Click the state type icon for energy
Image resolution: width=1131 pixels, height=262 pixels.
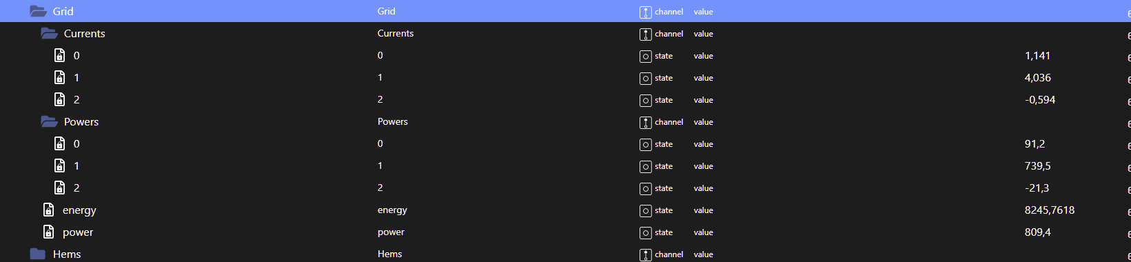coord(646,210)
